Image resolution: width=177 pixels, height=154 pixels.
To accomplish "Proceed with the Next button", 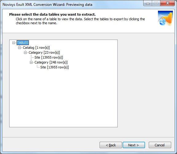I will point(134,145).
